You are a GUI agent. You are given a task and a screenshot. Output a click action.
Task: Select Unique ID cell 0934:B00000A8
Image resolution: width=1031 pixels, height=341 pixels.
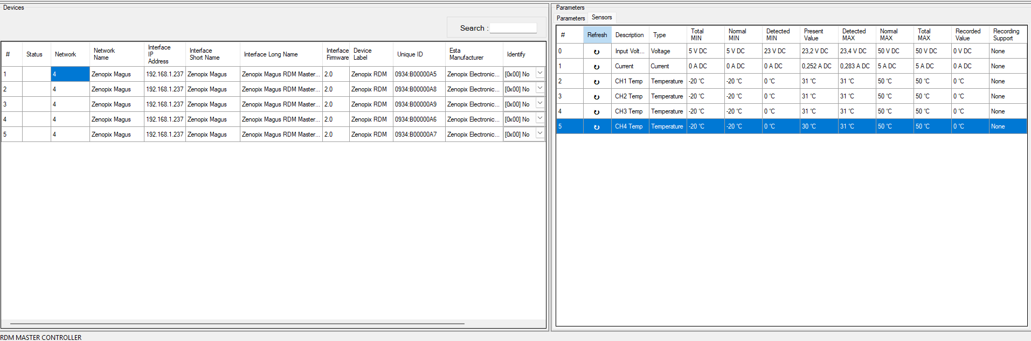click(x=419, y=89)
